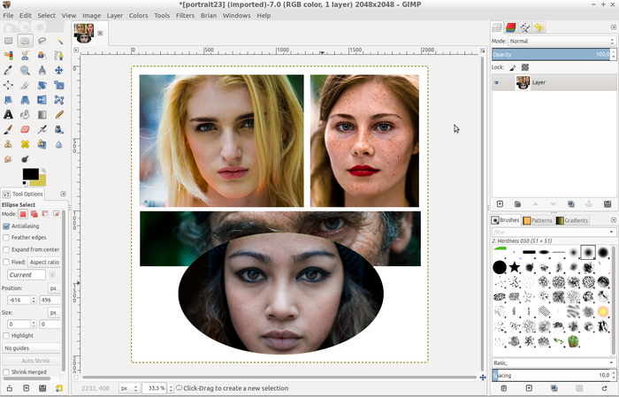The height and width of the screenshot is (397, 619).
Task: Enable the Feather edges checkbox
Action: point(7,238)
